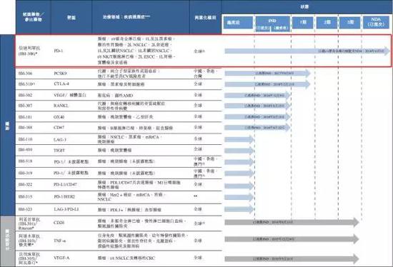The height and width of the screenshot is (267, 393).
Task: Click the progress arrow in RANKL row
Action: [x=257, y=106]
